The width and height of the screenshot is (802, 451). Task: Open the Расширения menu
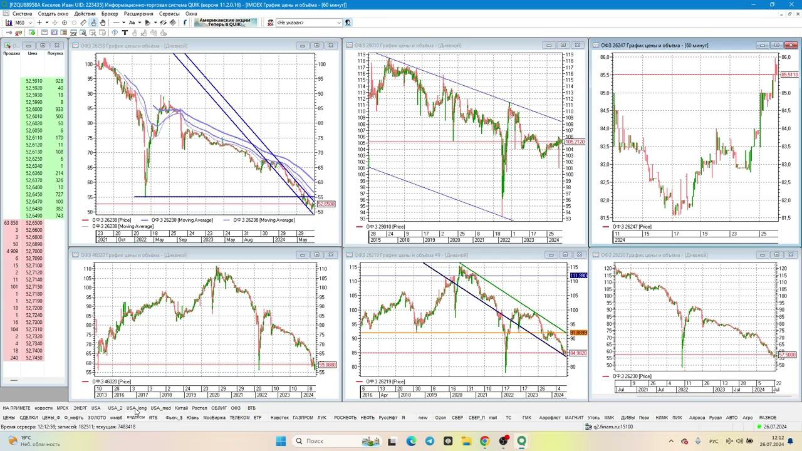click(138, 14)
